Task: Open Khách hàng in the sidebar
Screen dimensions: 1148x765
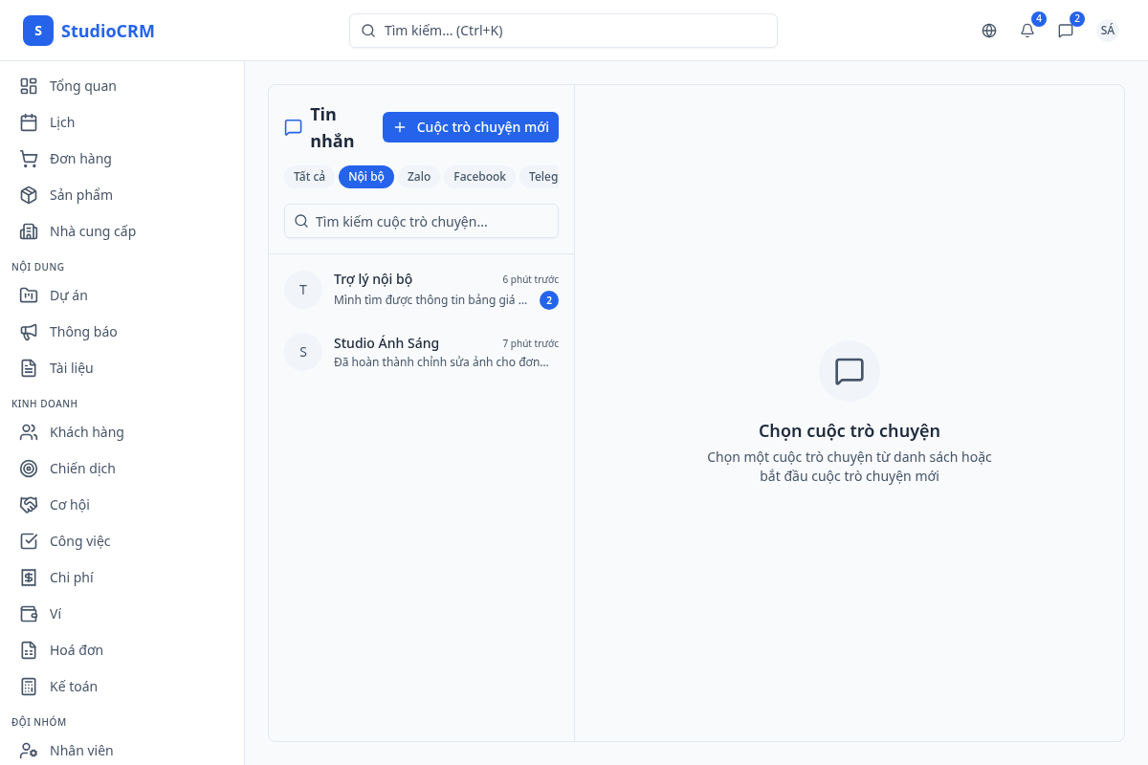Action: 86,432
